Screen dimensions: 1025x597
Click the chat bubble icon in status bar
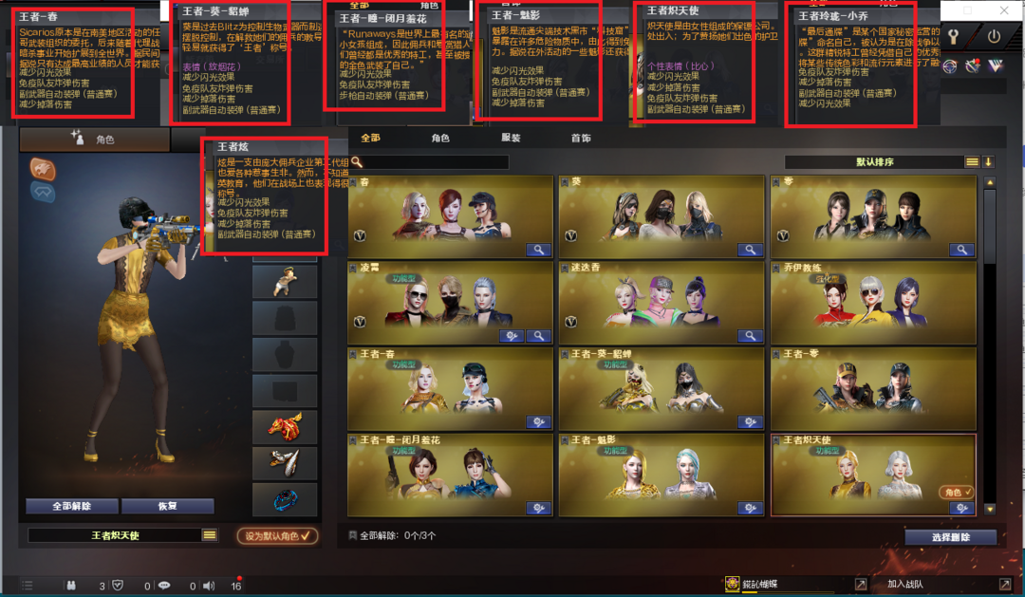coord(165,586)
